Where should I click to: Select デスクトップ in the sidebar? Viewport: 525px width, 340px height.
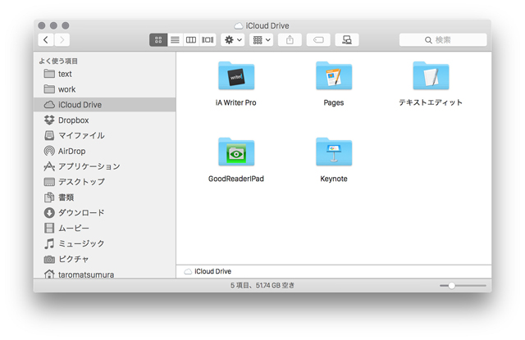tap(104, 182)
